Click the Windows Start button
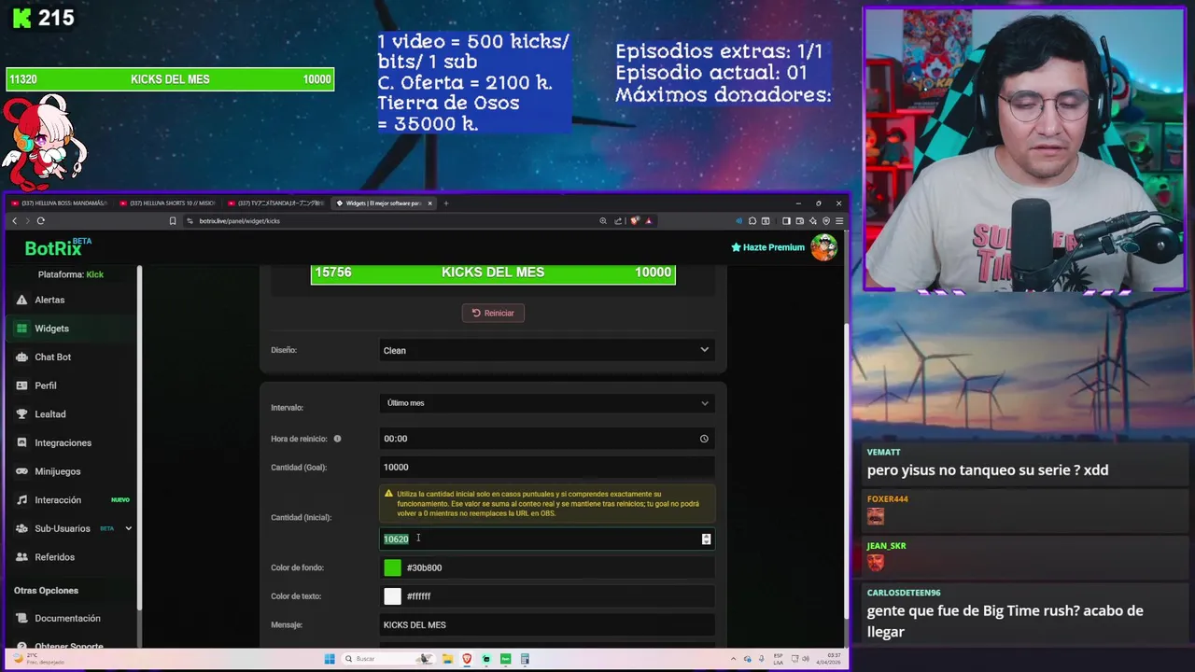The image size is (1195, 672). (x=330, y=659)
